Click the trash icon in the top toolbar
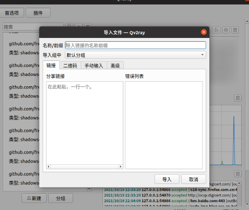 (x=235, y=30)
